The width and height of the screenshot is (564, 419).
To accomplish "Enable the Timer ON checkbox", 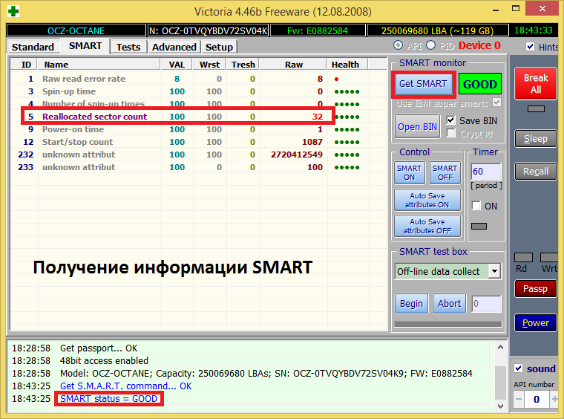I will tap(476, 206).
